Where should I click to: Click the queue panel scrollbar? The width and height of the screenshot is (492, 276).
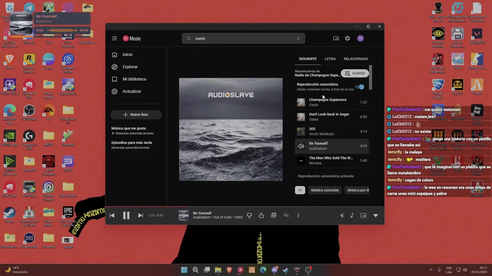coord(371,77)
